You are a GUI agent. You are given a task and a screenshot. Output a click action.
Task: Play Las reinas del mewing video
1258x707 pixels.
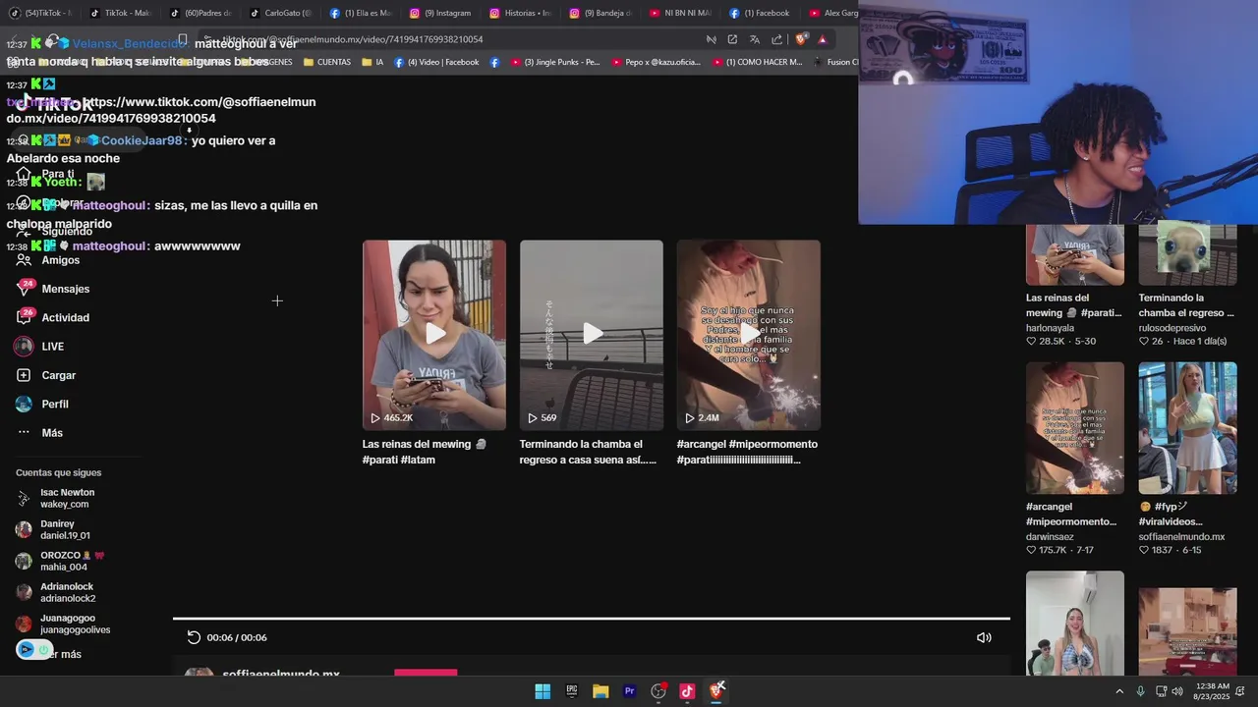pyautogui.click(x=434, y=335)
